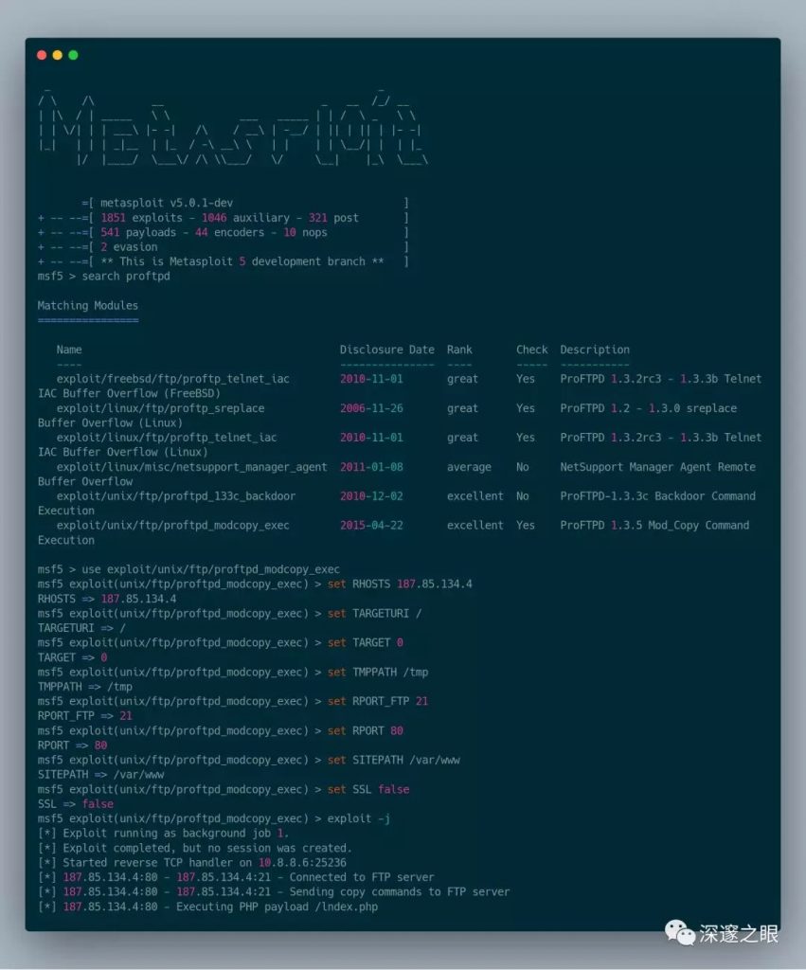Close the terminal with the red button
Screen dimensions: 806x970
[x=42, y=55]
